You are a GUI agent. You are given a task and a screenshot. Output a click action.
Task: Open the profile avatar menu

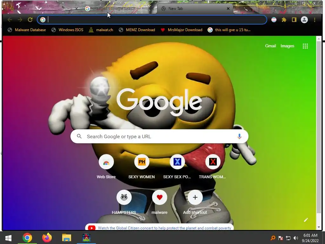(x=304, y=20)
